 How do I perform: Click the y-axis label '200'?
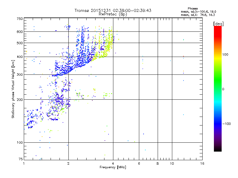tap(20, 100)
